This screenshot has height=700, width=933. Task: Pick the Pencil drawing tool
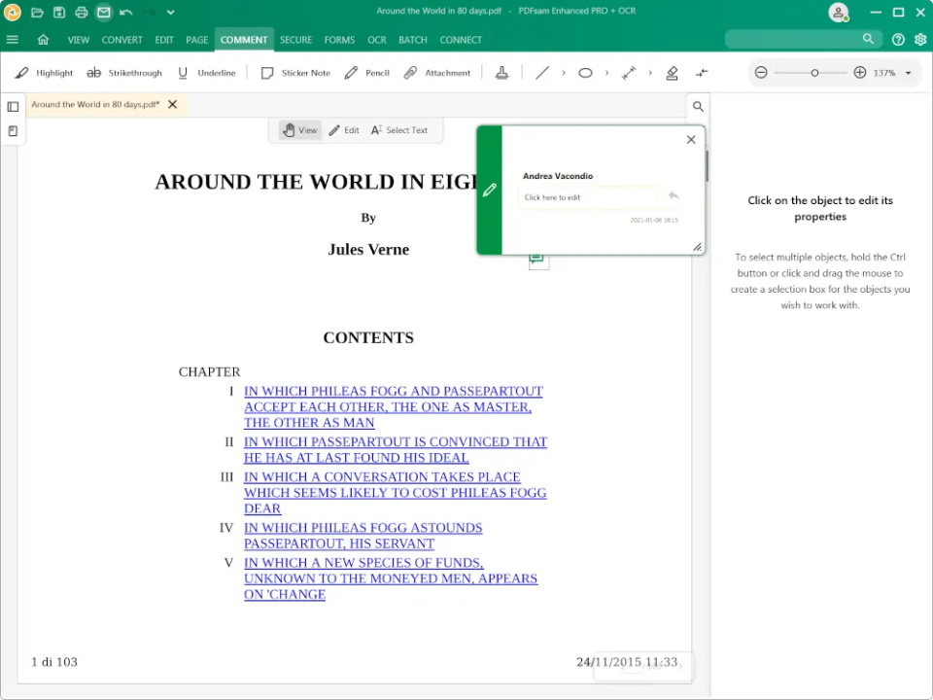click(367, 73)
